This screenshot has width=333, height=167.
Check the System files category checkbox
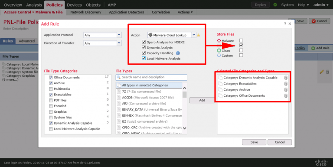tap(51, 118)
